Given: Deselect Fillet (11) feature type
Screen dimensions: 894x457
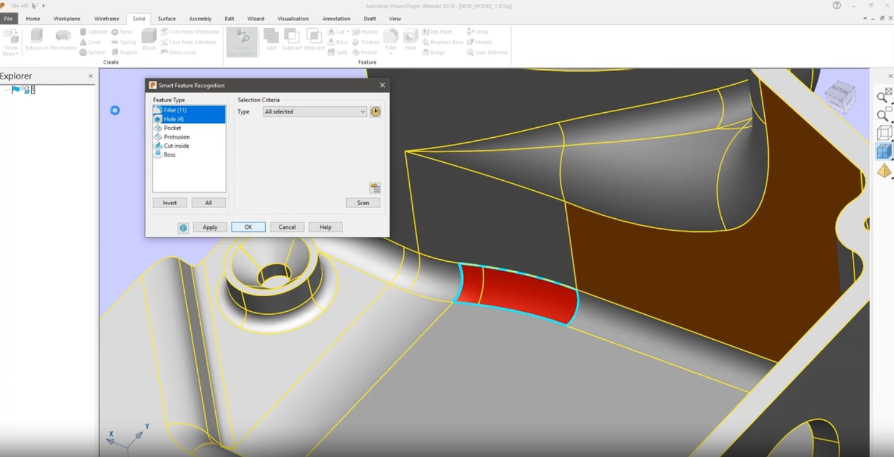Looking at the screenshot, I should point(175,110).
